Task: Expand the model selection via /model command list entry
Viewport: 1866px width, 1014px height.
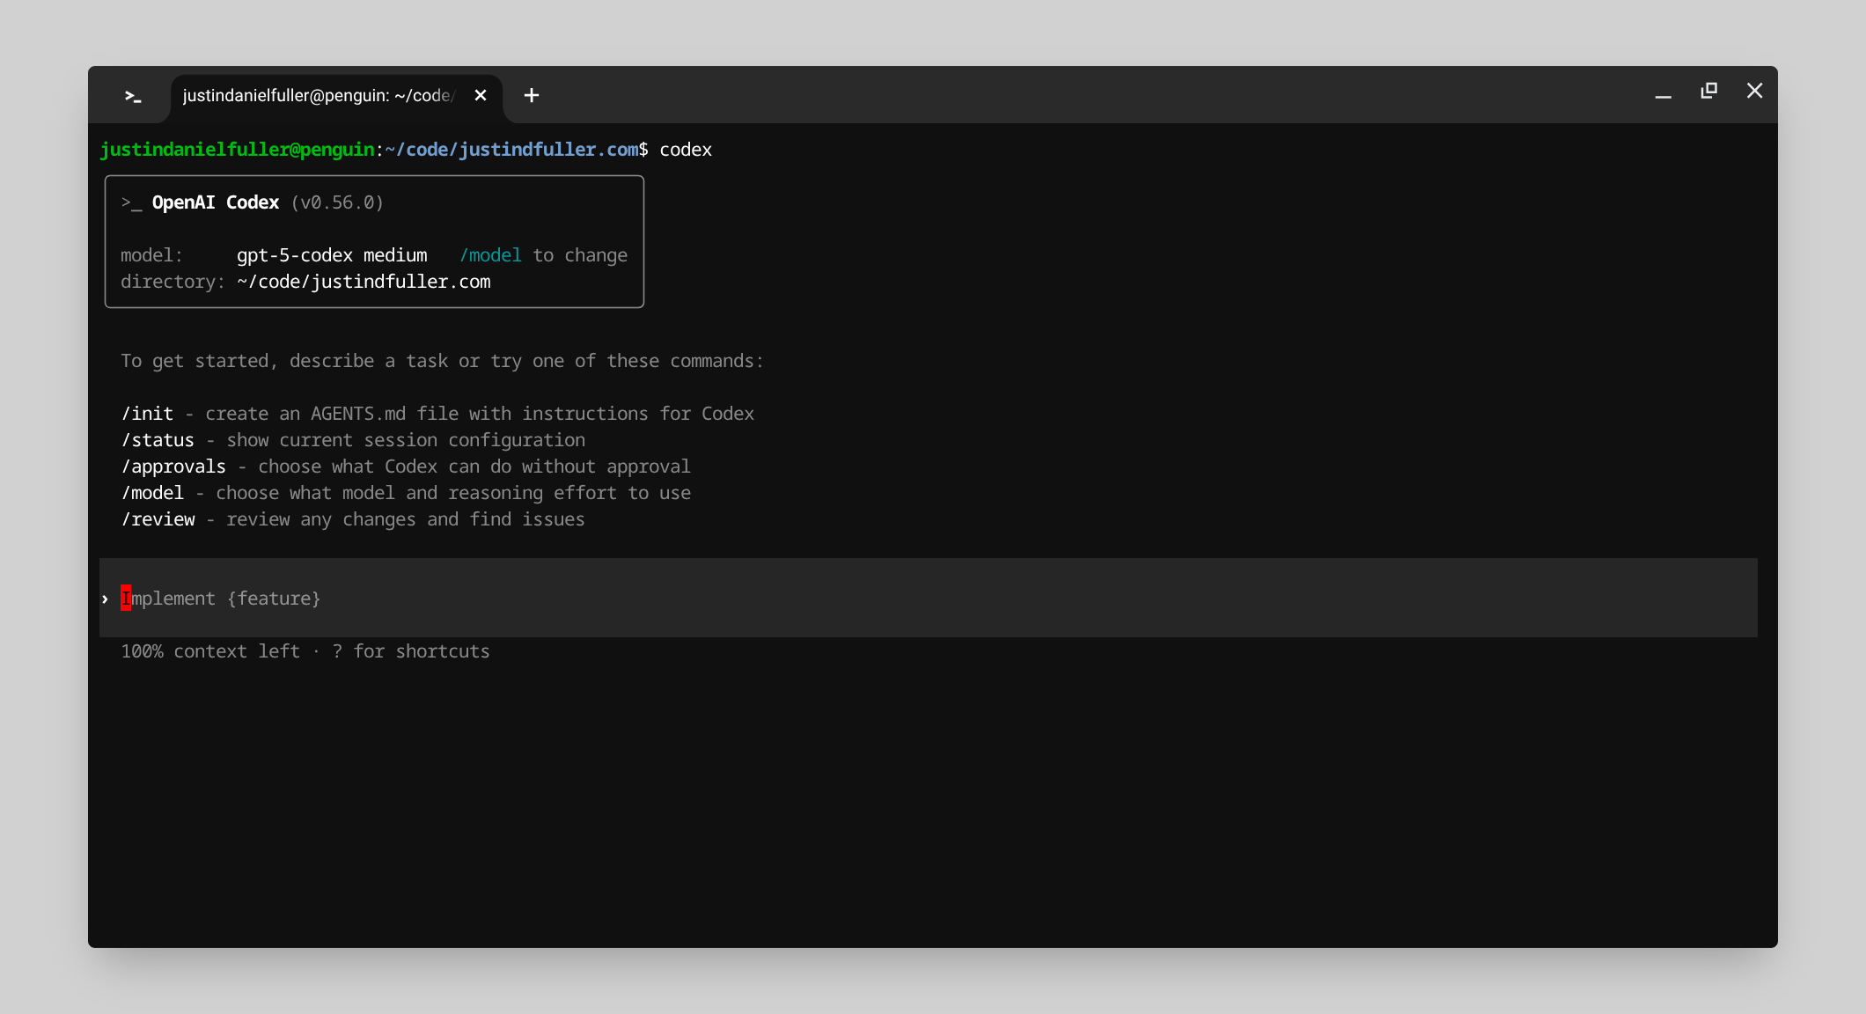Action: (154, 492)
